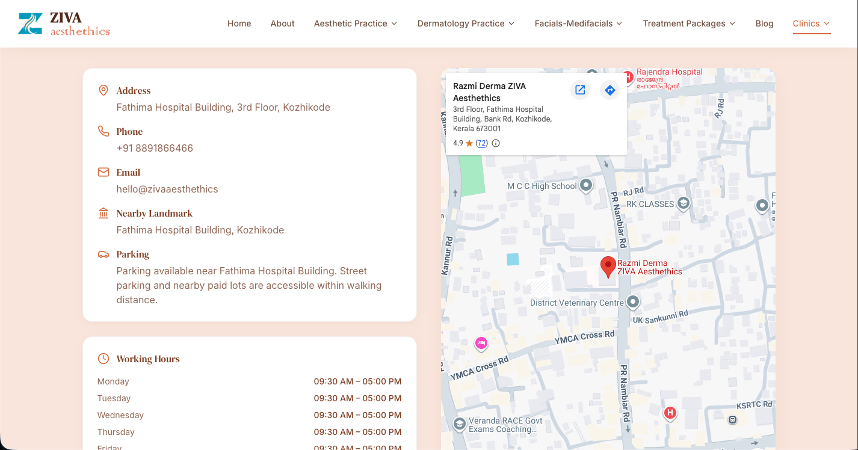
Task: Click the pink hotel marker near YMCA Cross Rd
Action: (481, 343)
